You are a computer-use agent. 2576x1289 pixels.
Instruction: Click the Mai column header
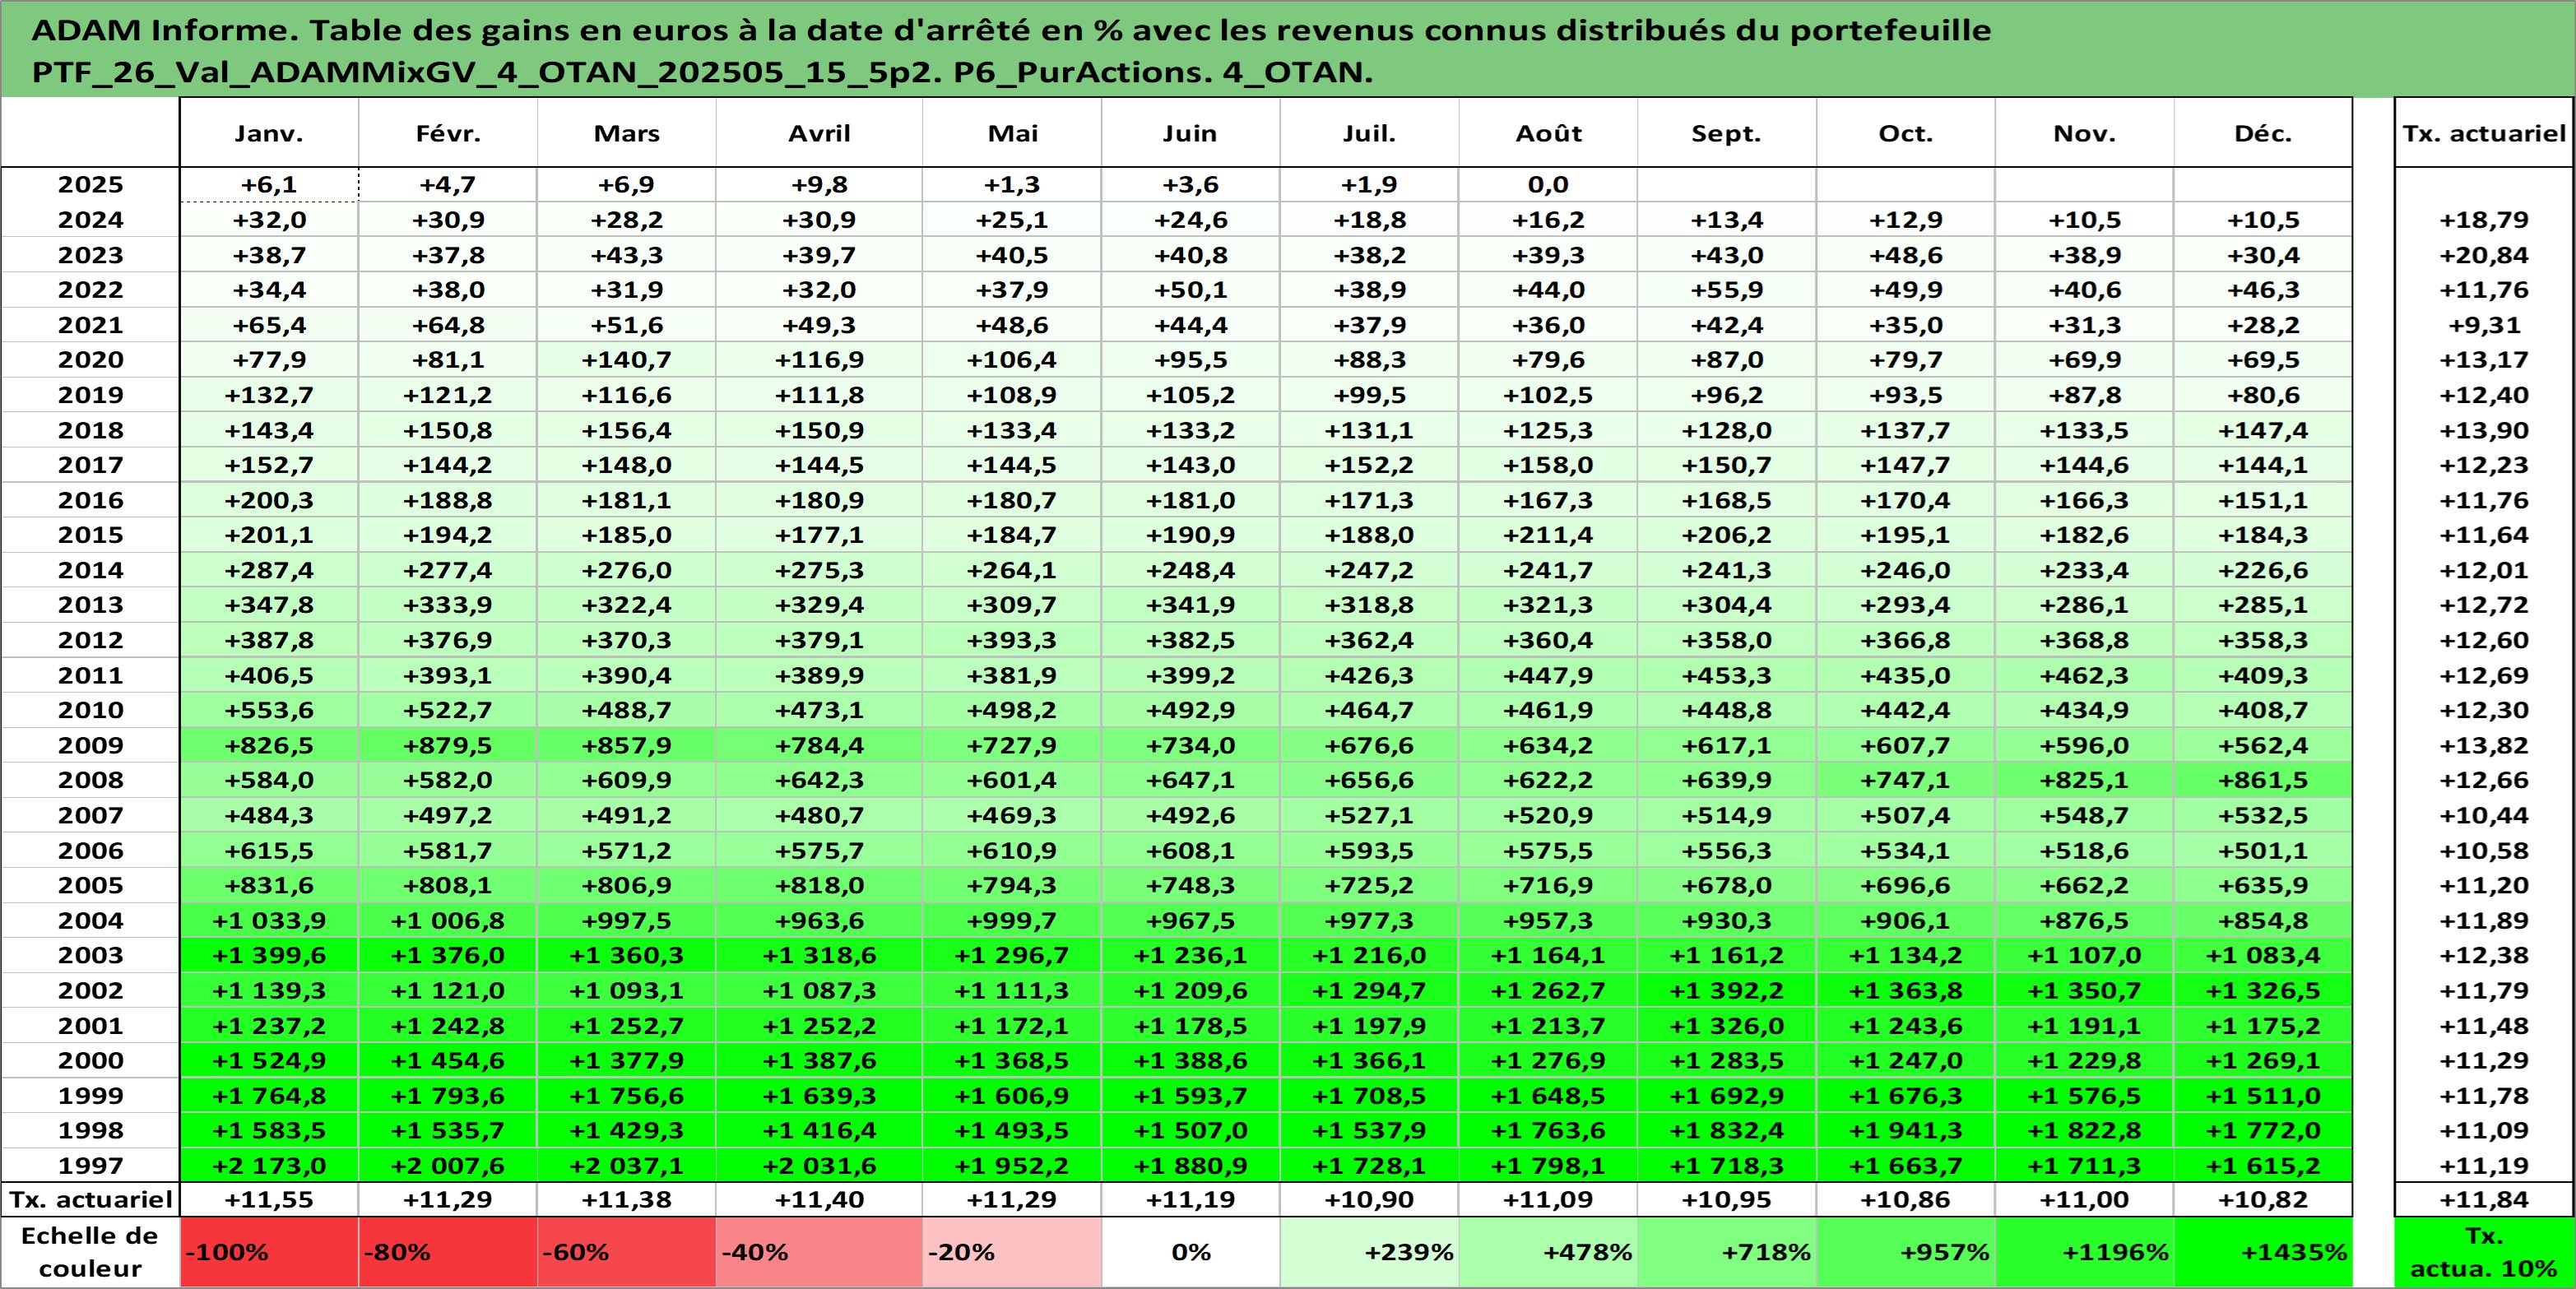(1012, 133)
